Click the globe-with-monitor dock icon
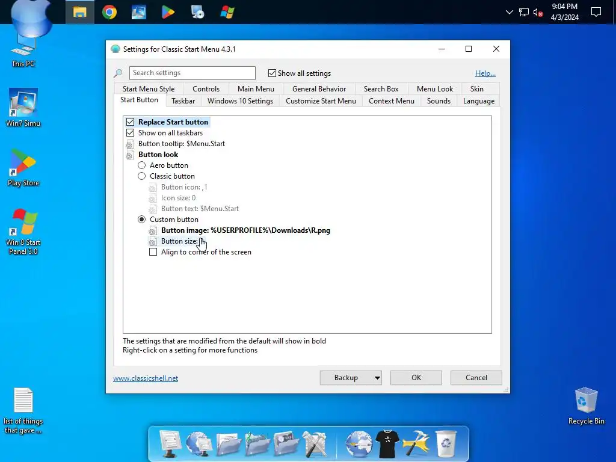 (x=199, y=444)
